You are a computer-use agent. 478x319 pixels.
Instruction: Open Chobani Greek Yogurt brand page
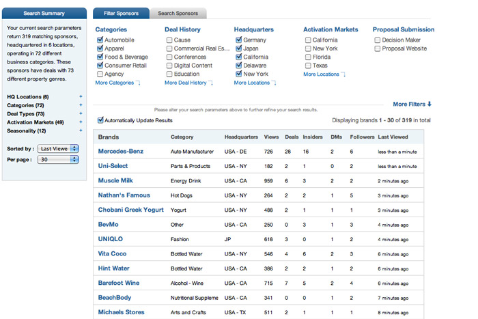[131, 210]
